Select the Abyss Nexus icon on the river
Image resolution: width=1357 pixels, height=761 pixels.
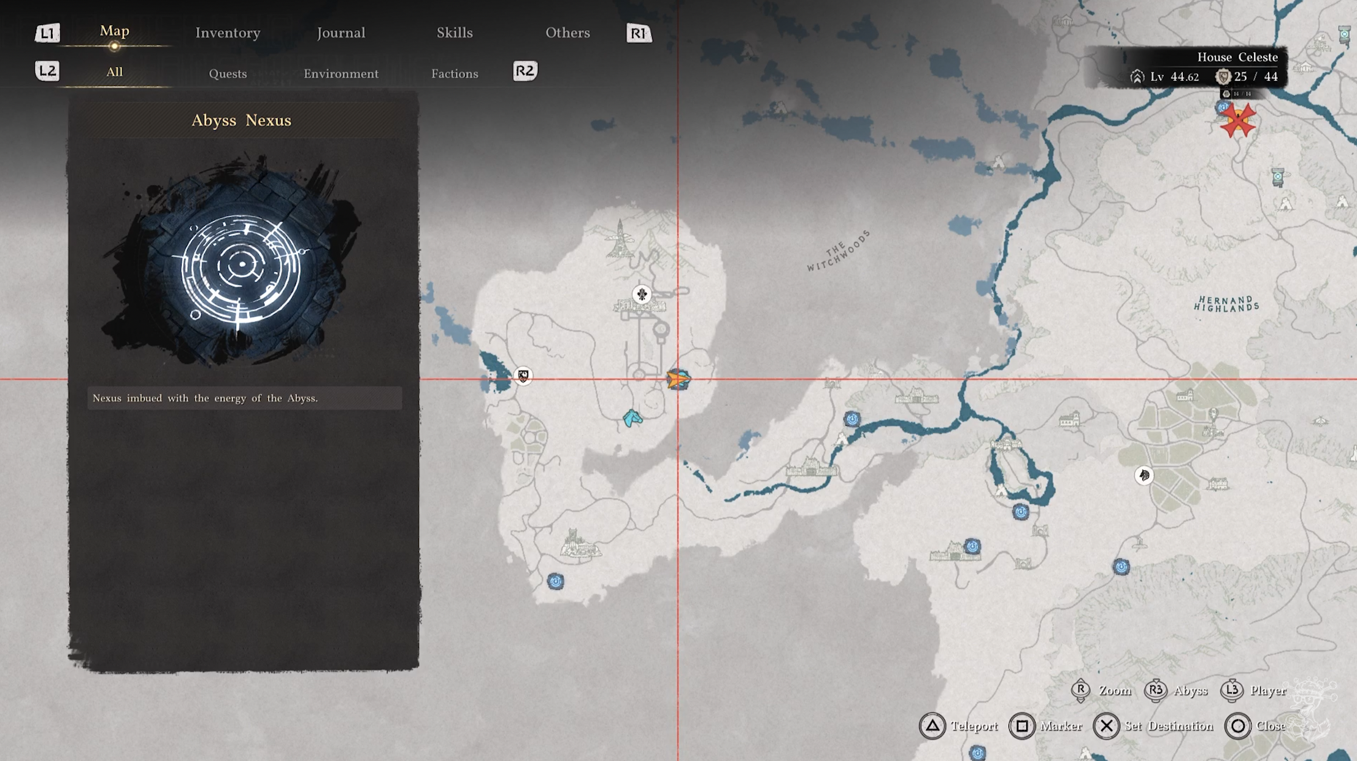tap(851, 419)
